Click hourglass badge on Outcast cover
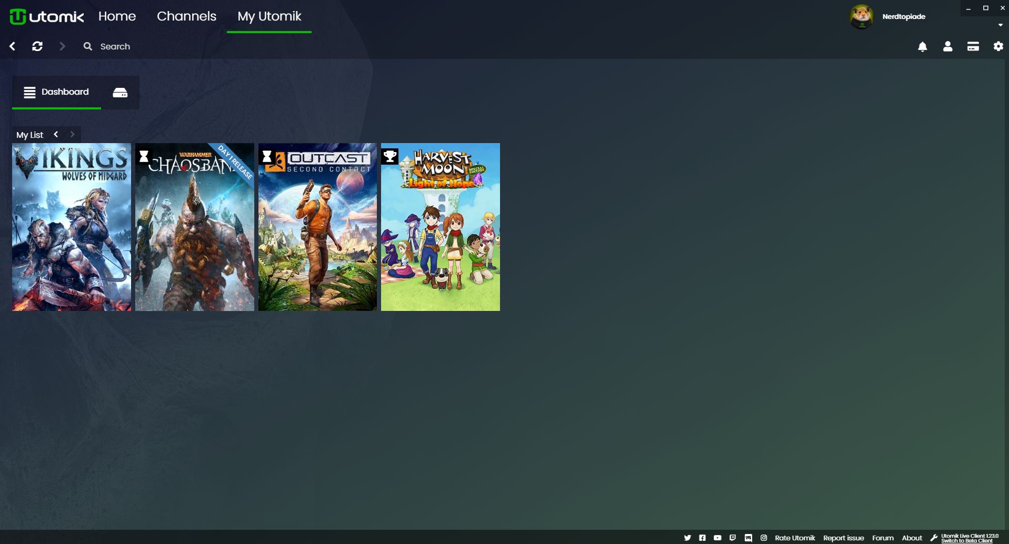1009x544 pixels. [267, 156]
